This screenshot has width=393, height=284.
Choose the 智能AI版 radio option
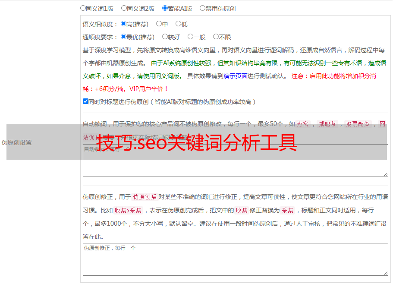(x=165, y=8)
